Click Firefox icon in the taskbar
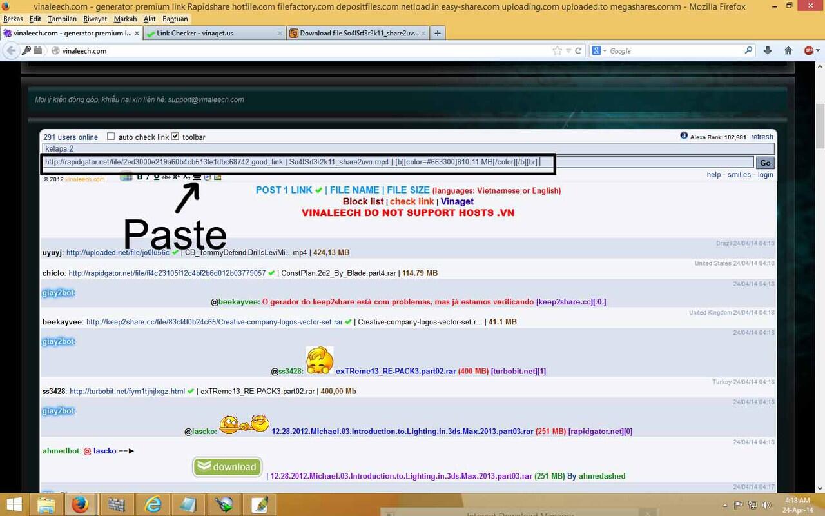 (x=80, y=504)
